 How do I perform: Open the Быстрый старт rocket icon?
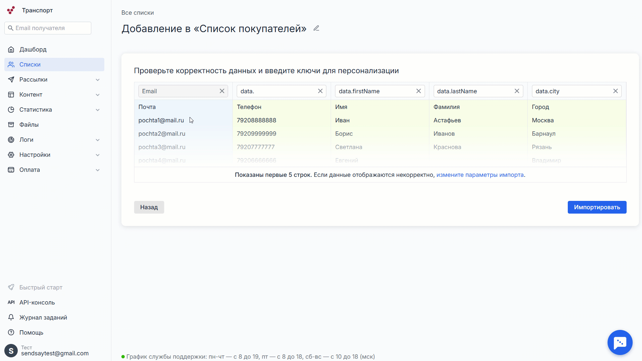click(x=11, y=287)
